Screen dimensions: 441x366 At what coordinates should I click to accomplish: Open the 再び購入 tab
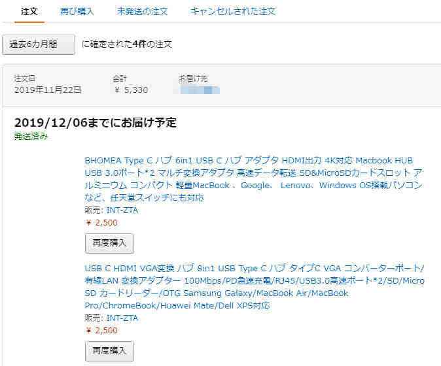[x=77, y=12]
